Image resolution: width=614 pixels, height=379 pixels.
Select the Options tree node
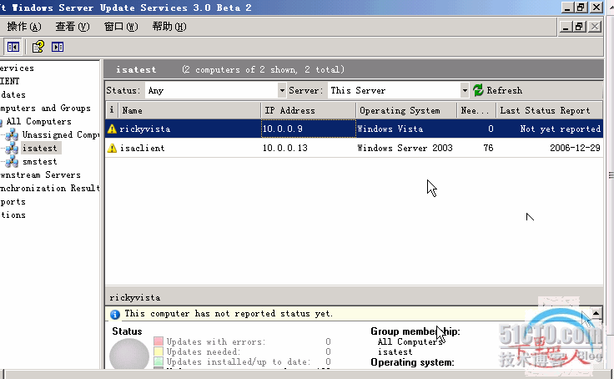[x=13, y=215]
